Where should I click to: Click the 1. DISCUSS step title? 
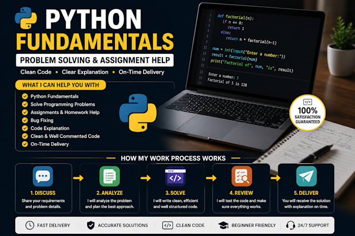point(43,193)
